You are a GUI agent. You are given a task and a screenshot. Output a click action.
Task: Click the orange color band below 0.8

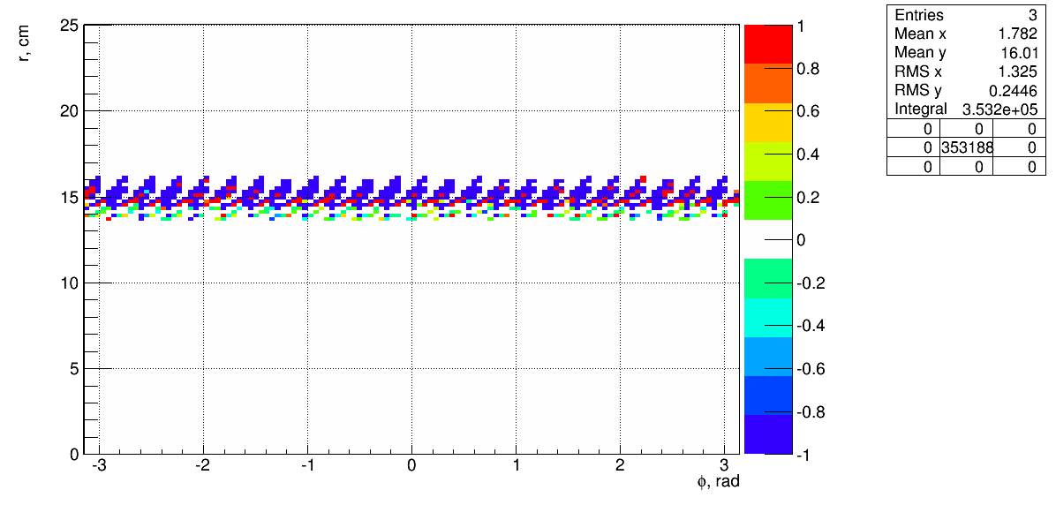768,84
